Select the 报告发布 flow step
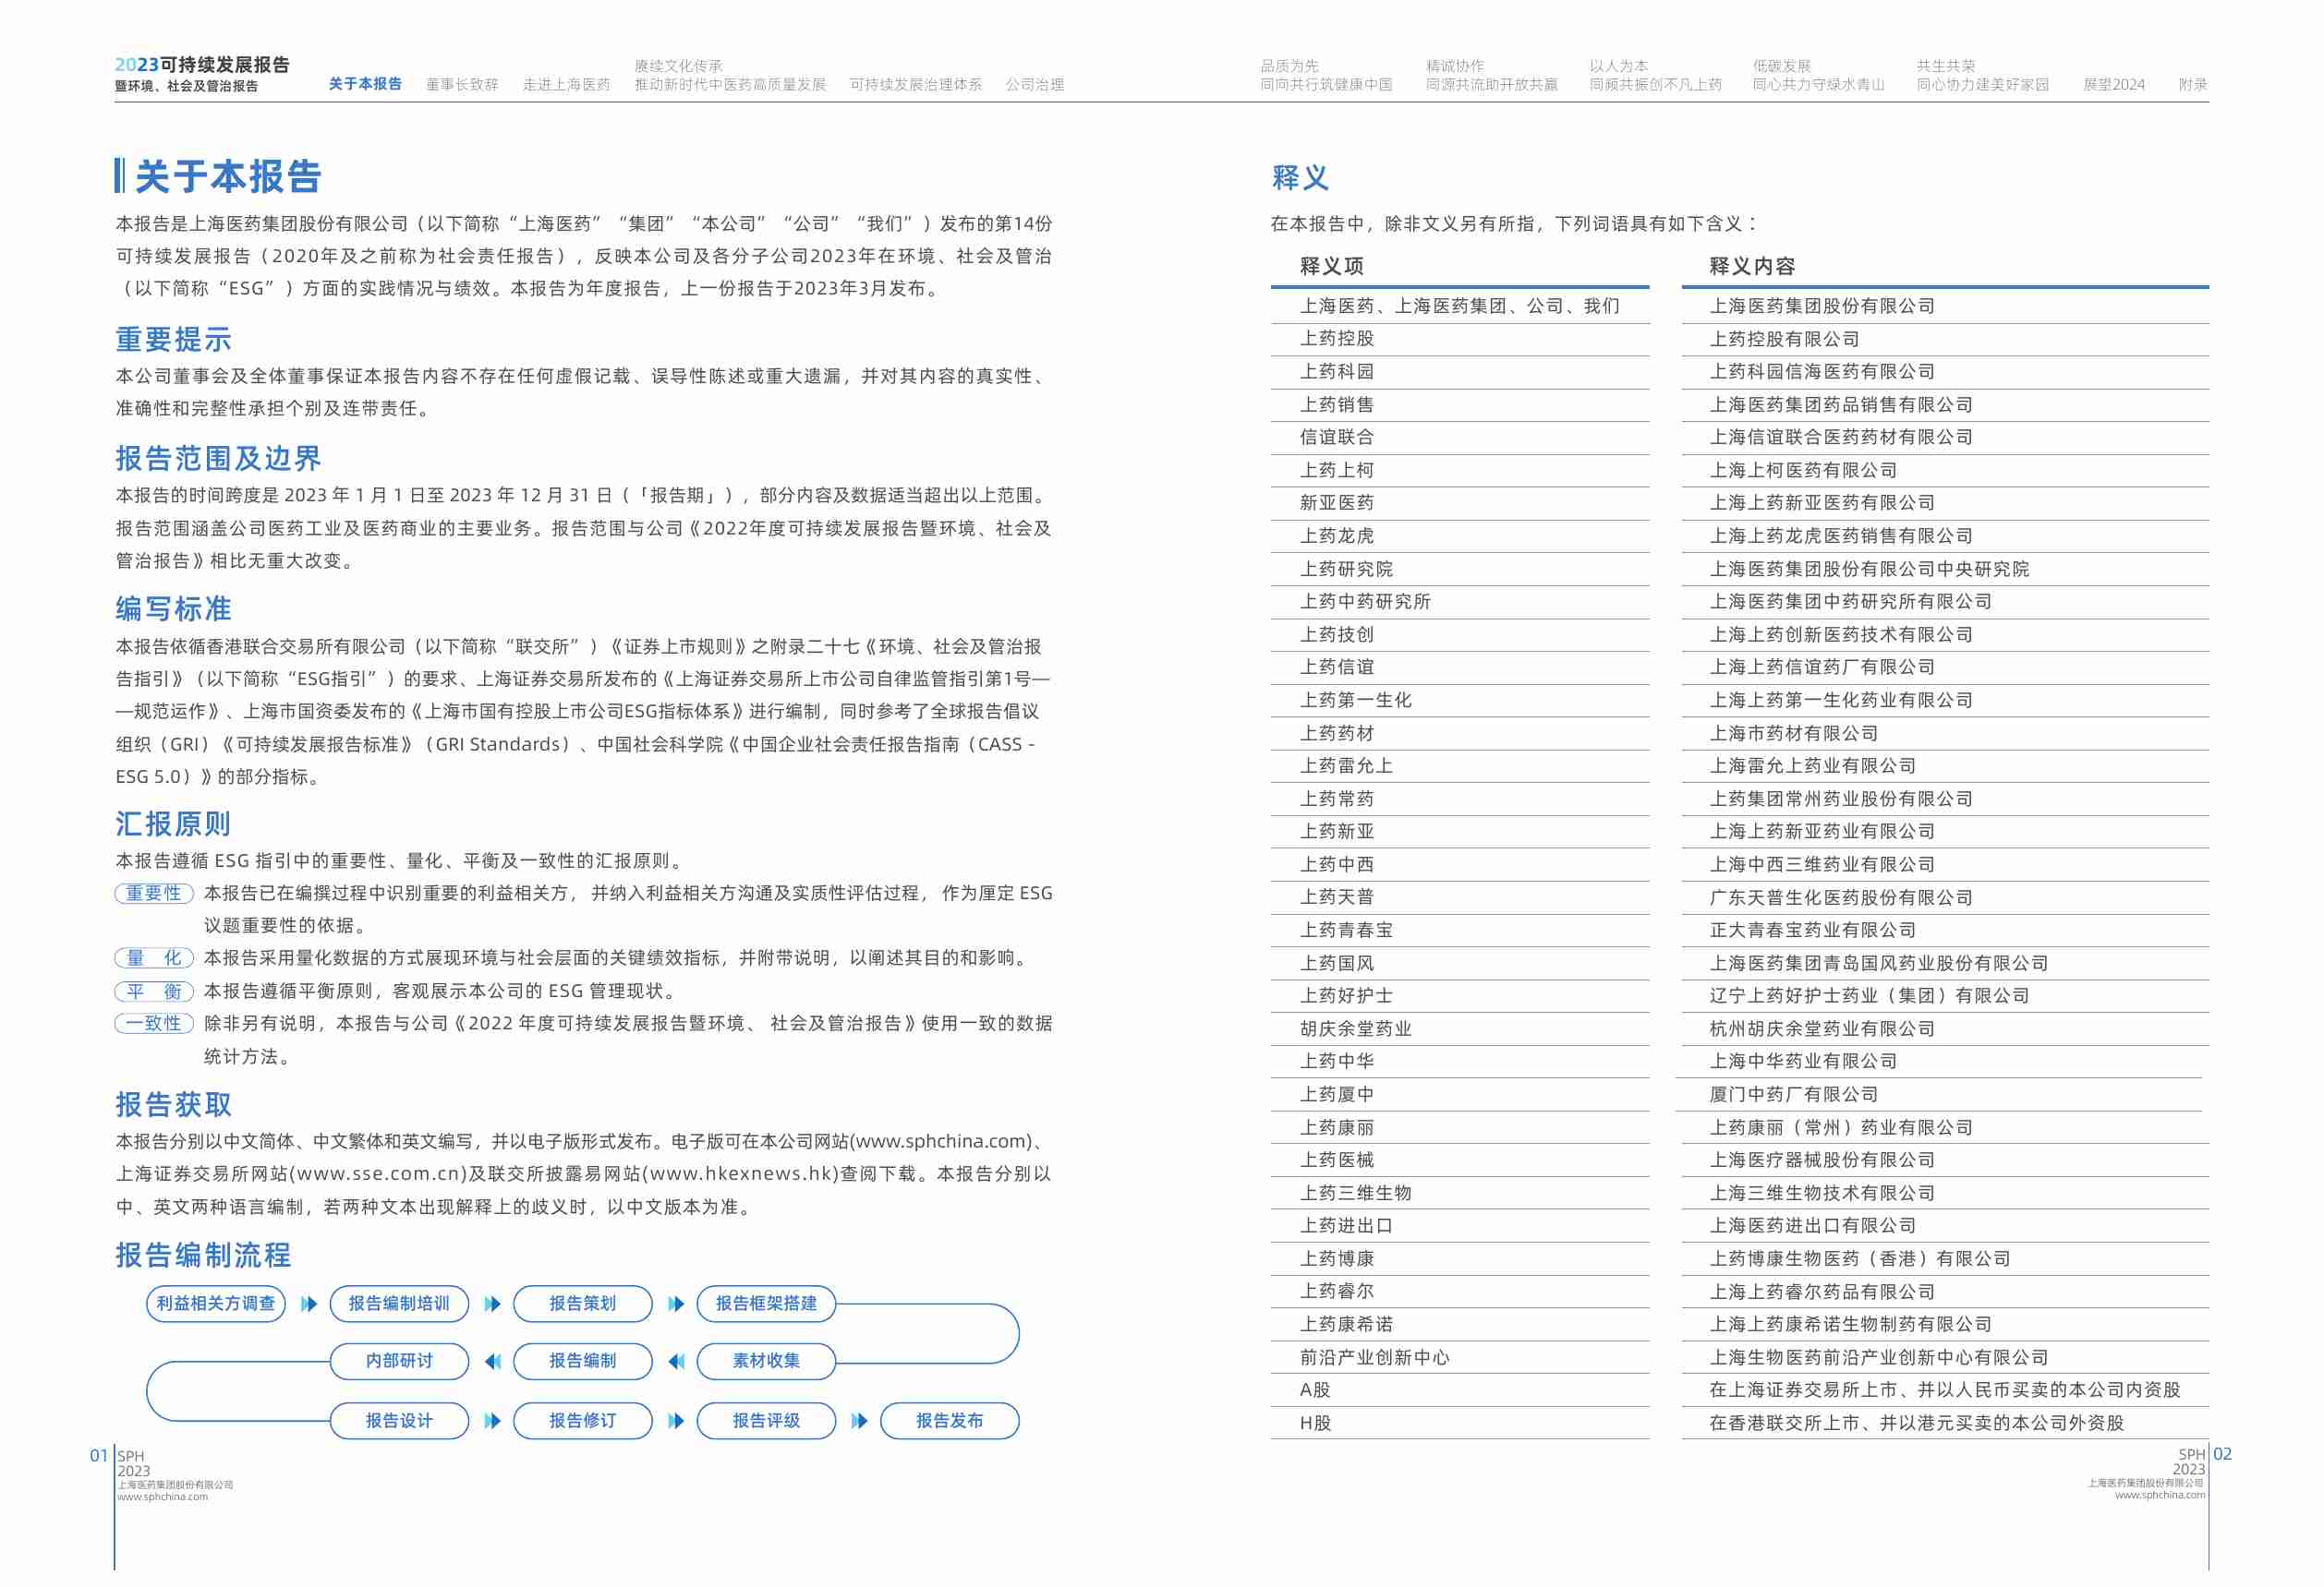 (950, 1421)
